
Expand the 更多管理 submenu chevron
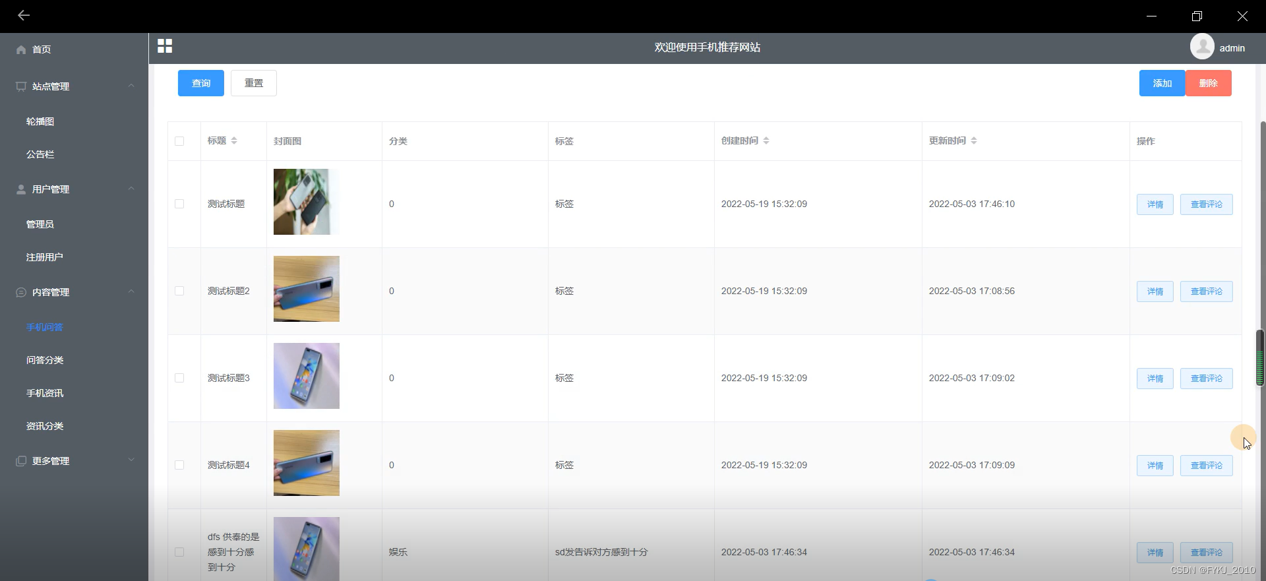click(x=131, y=460)
